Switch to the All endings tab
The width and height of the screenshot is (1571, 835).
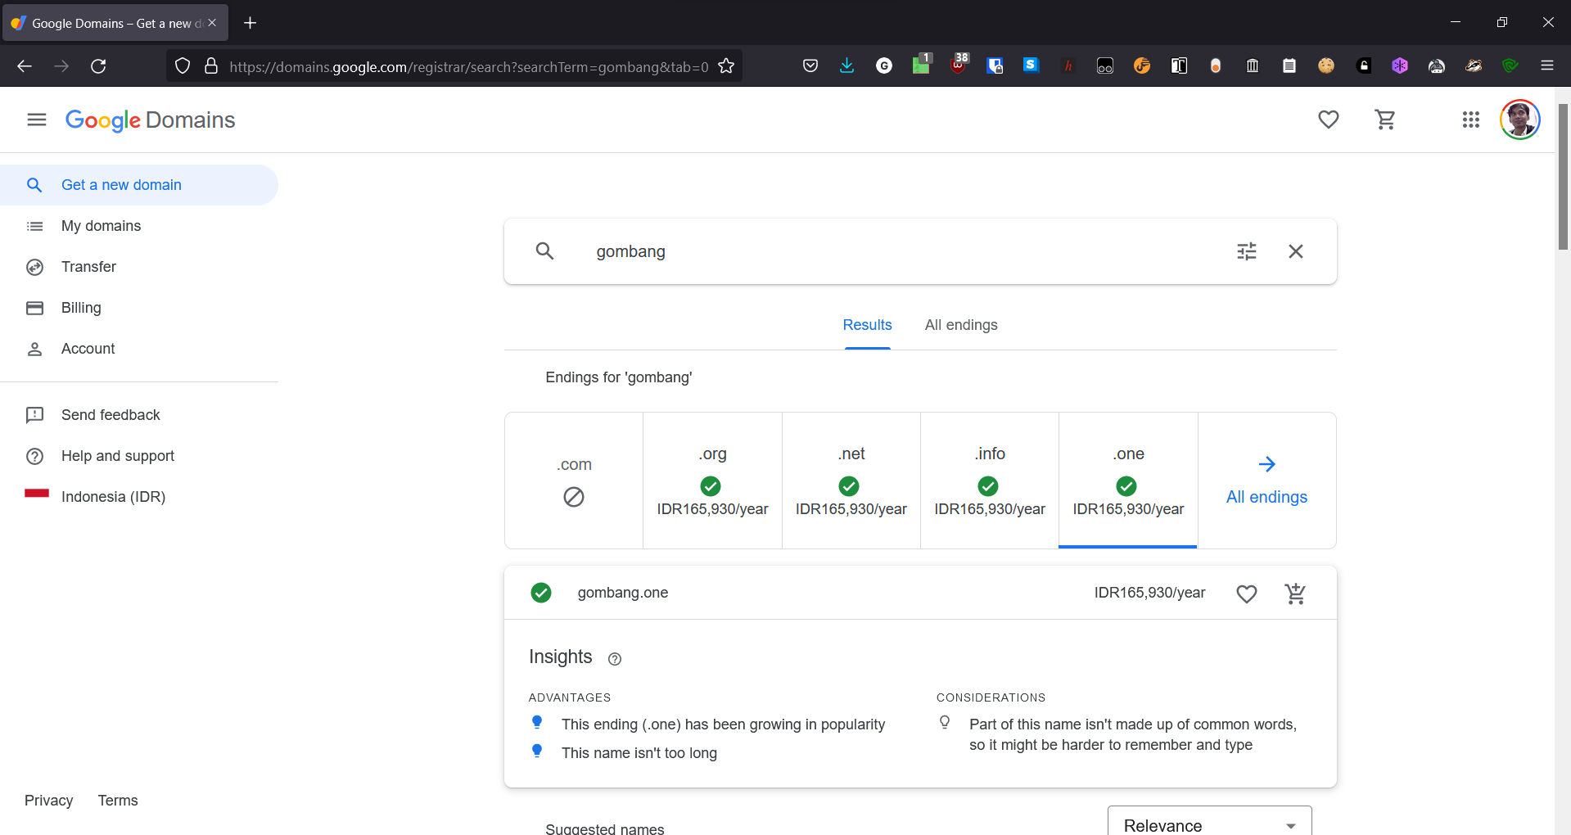[x=961, y=325]
